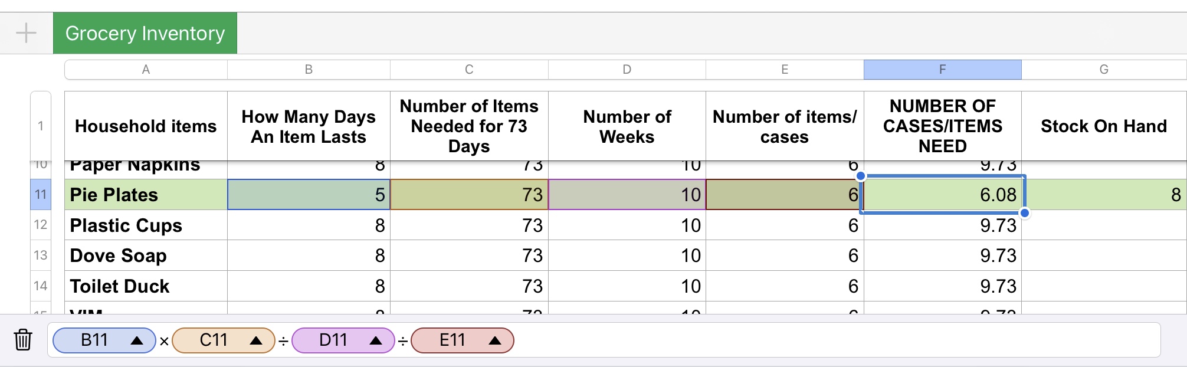Click the formula editor input field

(x=826, y=340)
